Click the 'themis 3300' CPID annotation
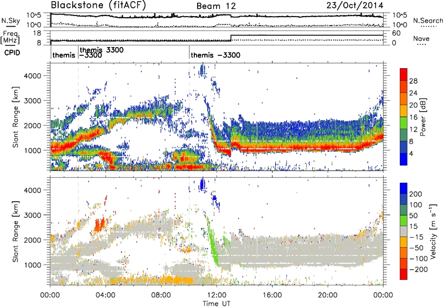The width and height of the screenshot is (443, 307). tap(102, 50)
